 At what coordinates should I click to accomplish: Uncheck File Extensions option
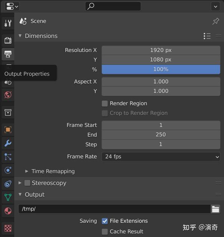(105, 221)
